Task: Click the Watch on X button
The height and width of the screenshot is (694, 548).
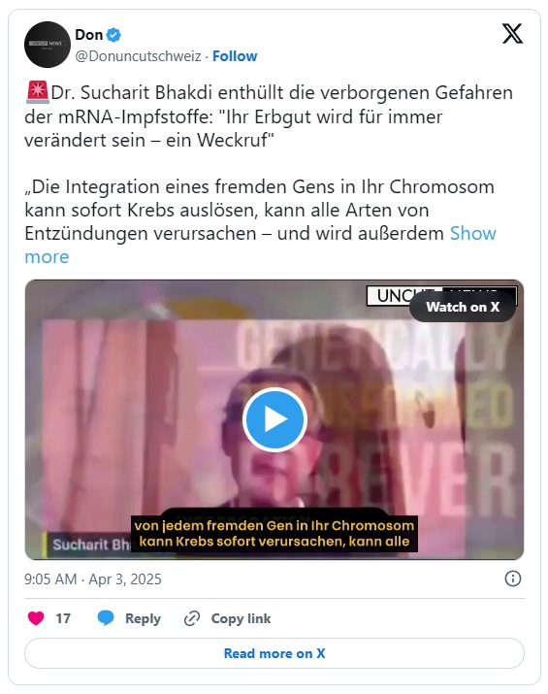Action: (463, 307)
